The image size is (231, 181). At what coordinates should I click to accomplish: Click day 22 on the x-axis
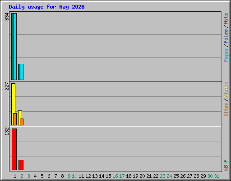[156, 176]
